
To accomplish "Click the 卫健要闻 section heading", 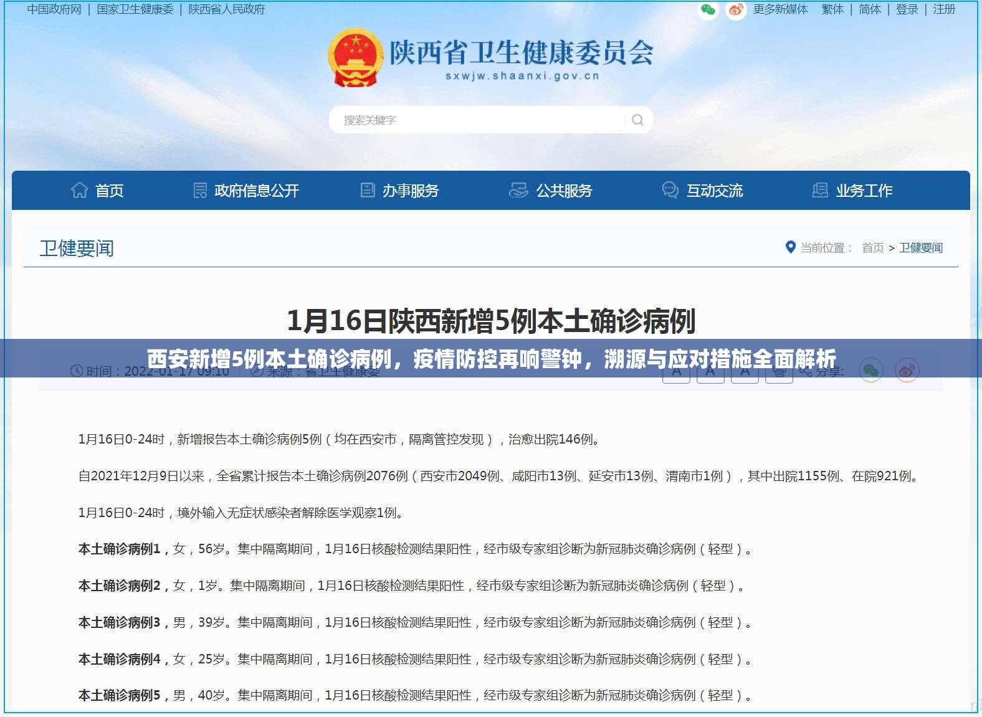I will point(77,249).
